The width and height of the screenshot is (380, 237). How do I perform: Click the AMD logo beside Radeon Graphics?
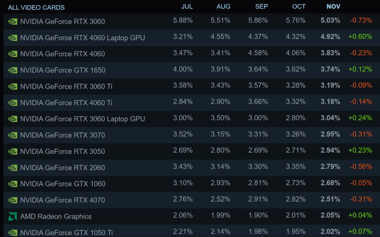click(13, 216)
